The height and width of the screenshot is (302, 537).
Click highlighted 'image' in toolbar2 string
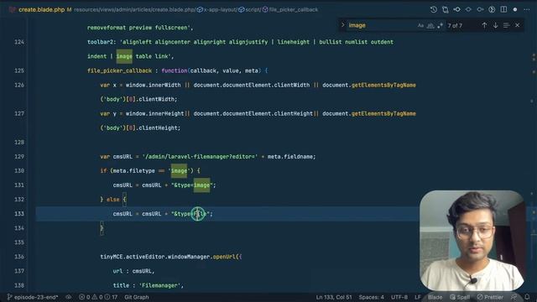click(124, 56)
